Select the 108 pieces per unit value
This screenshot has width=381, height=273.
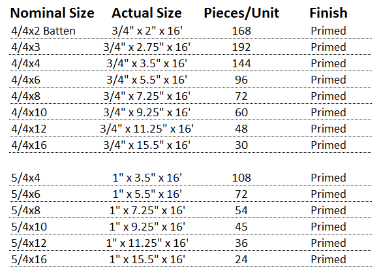[x=241, y=178]
